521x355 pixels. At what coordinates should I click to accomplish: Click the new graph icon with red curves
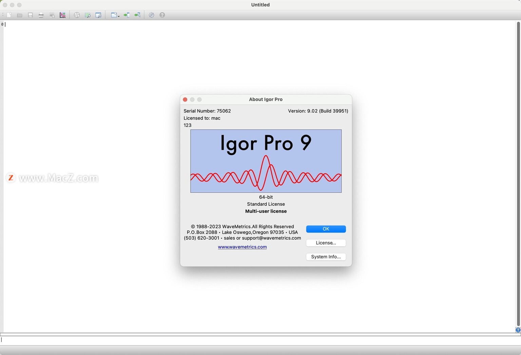63,15
